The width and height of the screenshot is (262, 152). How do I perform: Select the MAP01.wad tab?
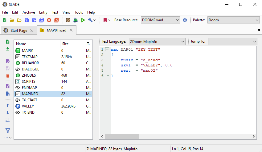pyautogui.click(x=56, y=30)
